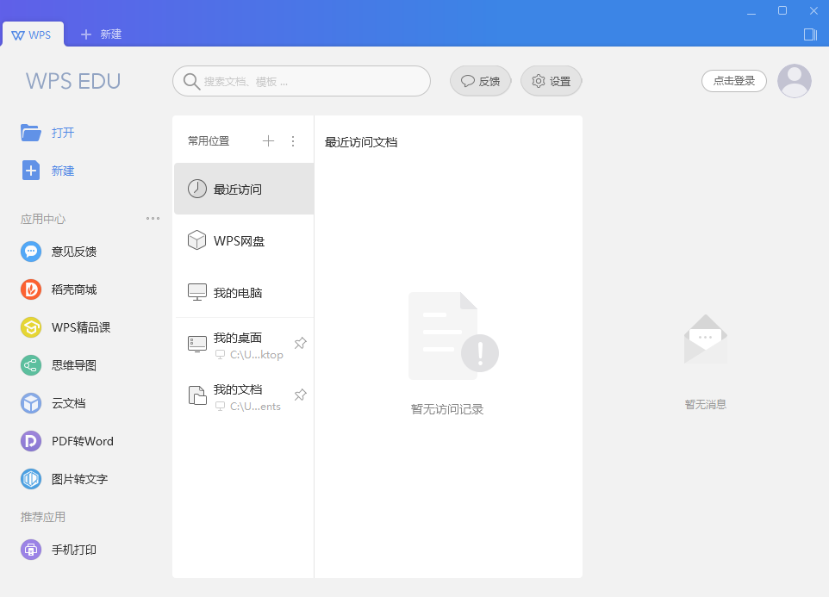The image size is (829, 597).
Task: Launch the PDF转Word converter
Action: click(31, 441)
